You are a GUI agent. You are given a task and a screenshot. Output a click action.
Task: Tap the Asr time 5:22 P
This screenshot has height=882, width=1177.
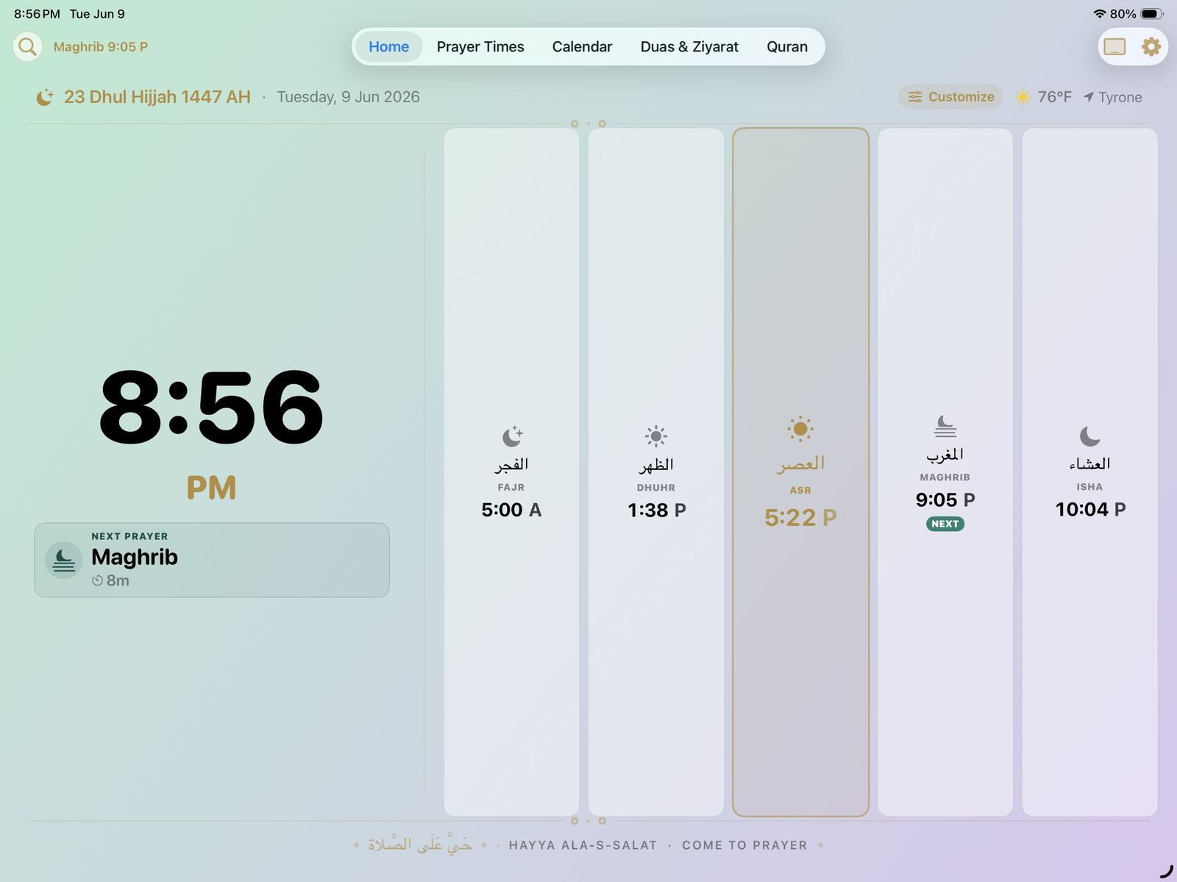coord(800,518)
